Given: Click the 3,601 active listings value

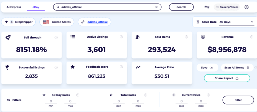Looking at the screenshot, I should tap(97, 50).
